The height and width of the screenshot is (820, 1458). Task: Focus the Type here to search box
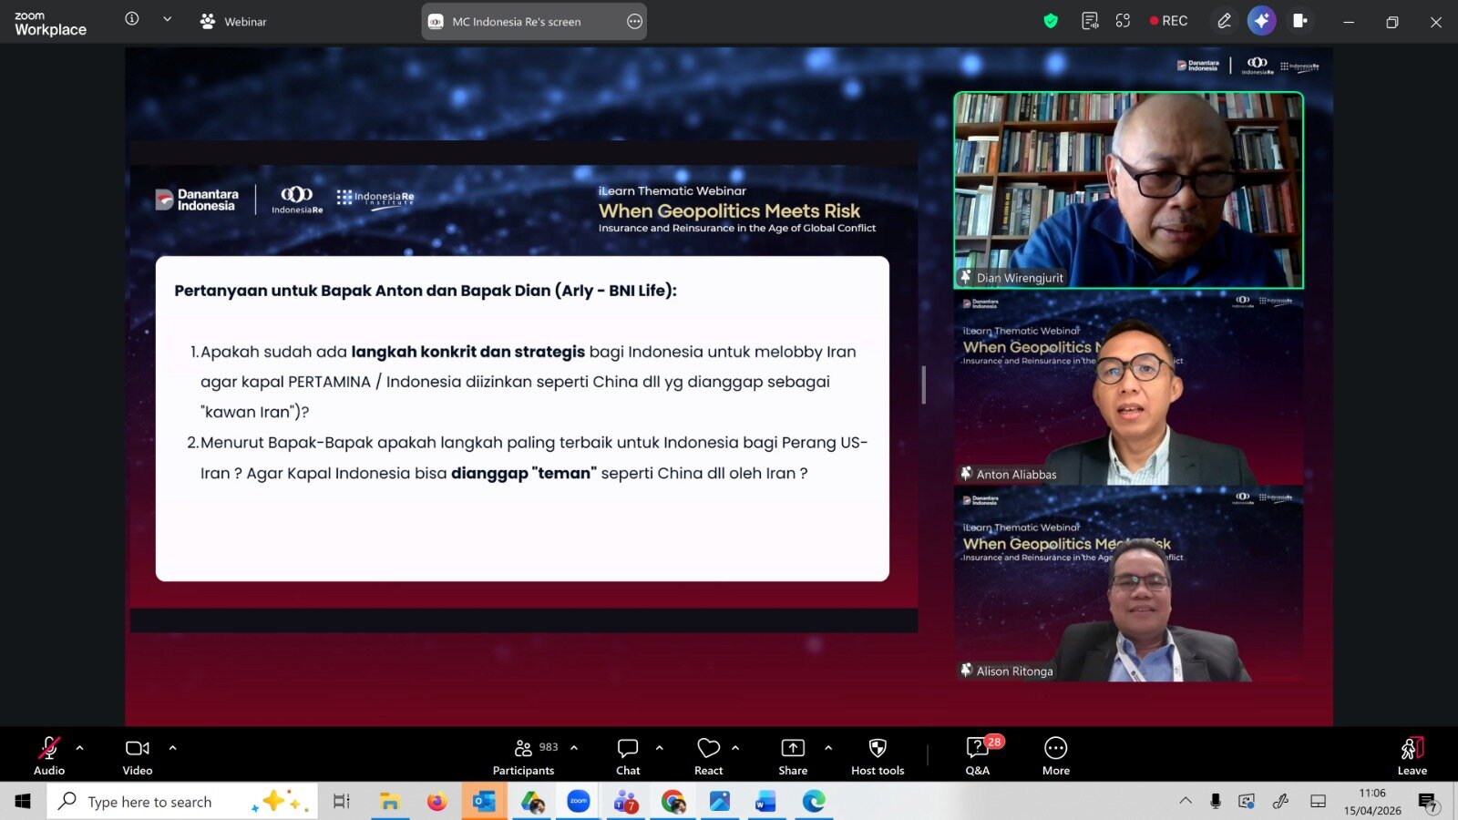[x=182, y=801]
